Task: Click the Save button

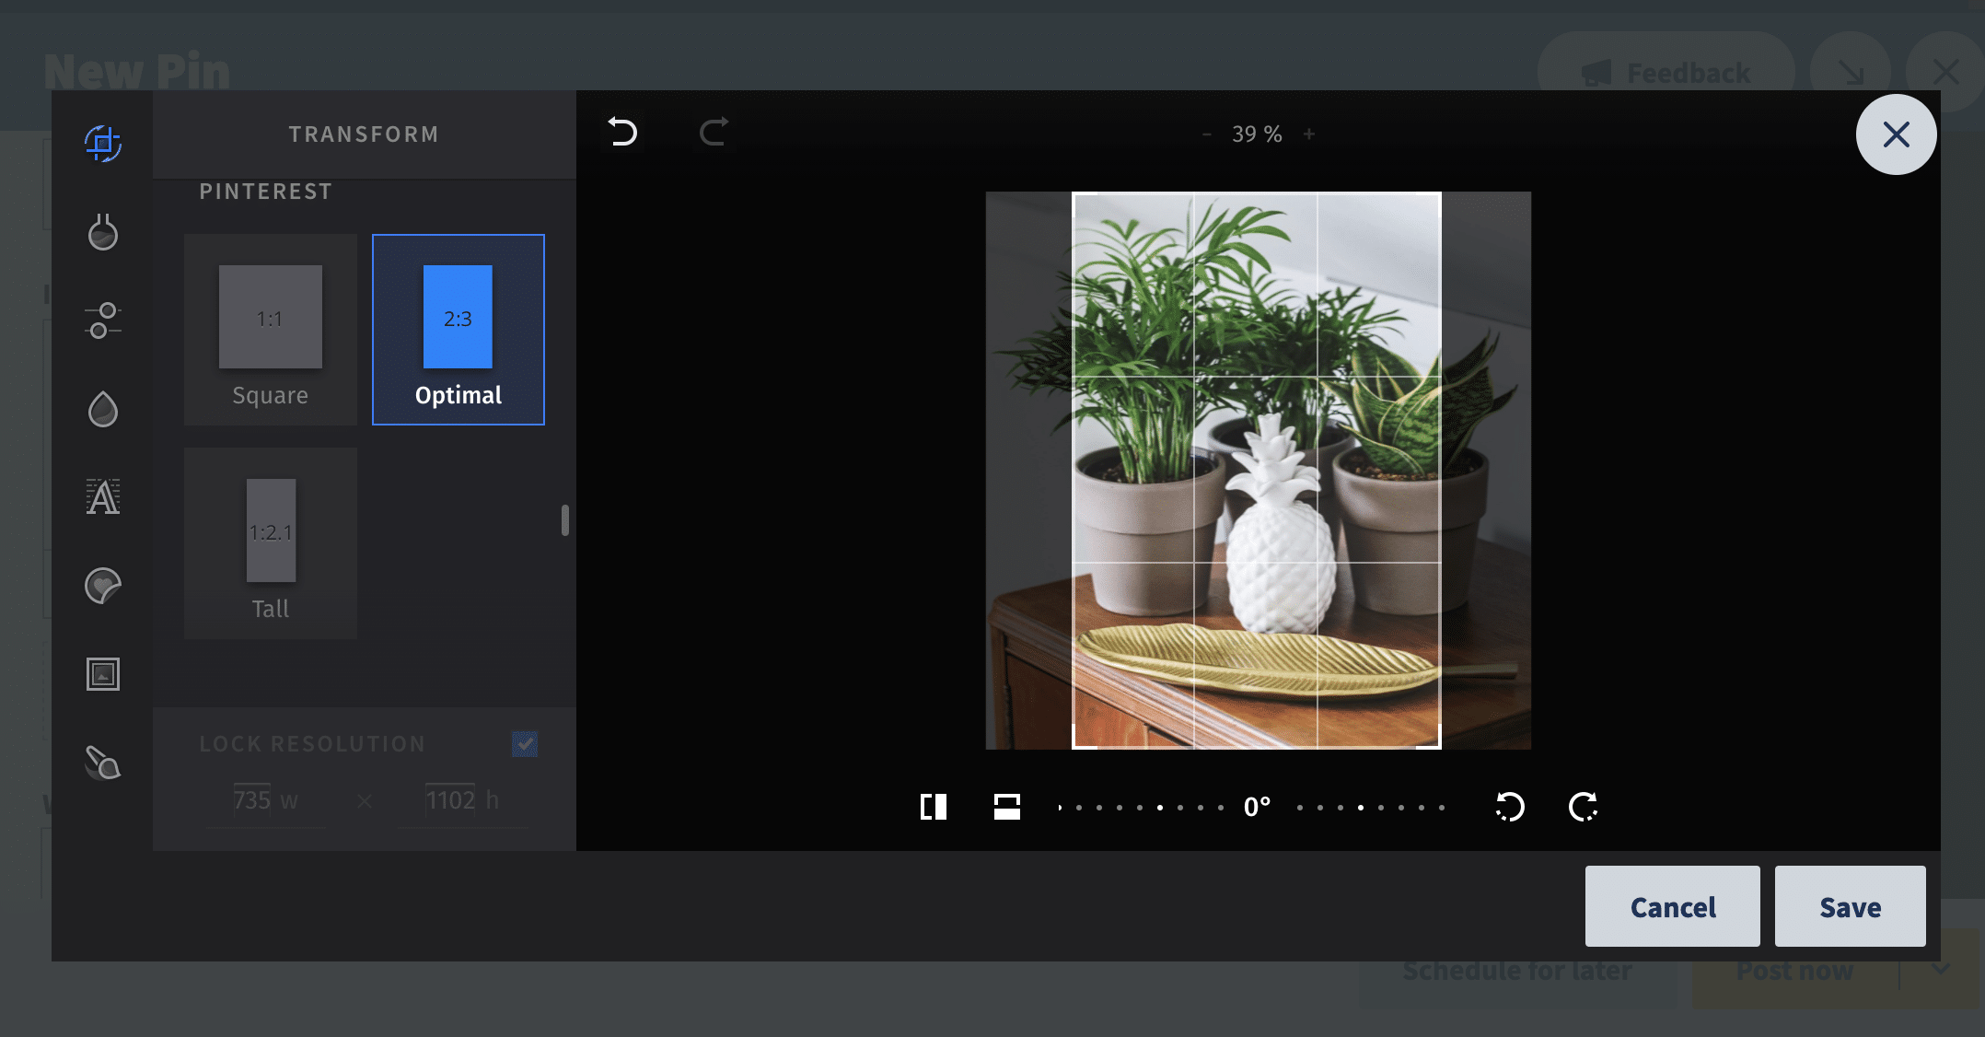Action: [1850, 906]
